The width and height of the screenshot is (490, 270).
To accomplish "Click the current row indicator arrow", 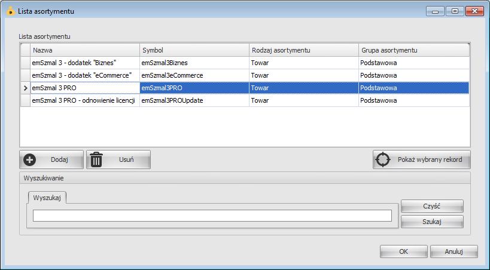I will coord(25,88).
